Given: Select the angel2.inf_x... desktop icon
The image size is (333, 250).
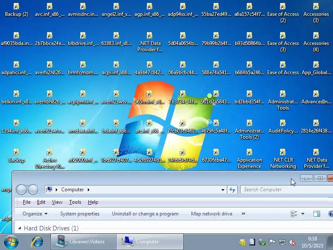Looking at the screenshot, I should coord(116,10).
